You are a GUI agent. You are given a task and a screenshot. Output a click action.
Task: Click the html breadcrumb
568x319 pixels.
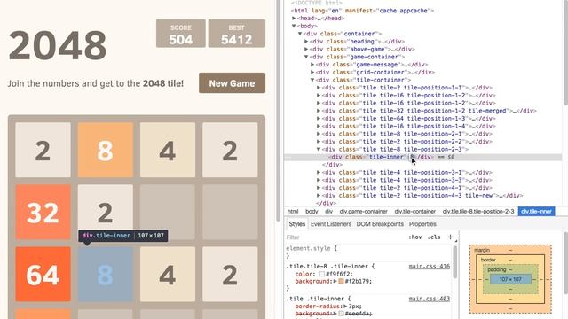[x=293, y=211]
